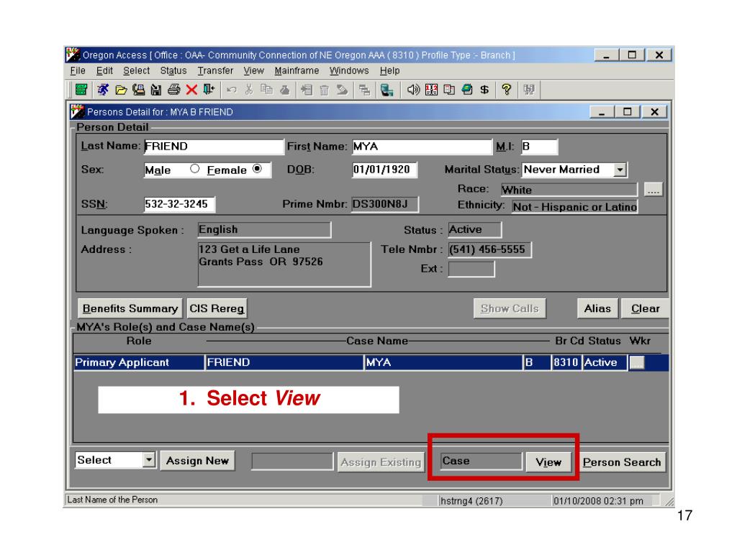Screen dimensions: 737x552
Task: Click the address text 123 Get a Life Lane
Action: point(249,249)
